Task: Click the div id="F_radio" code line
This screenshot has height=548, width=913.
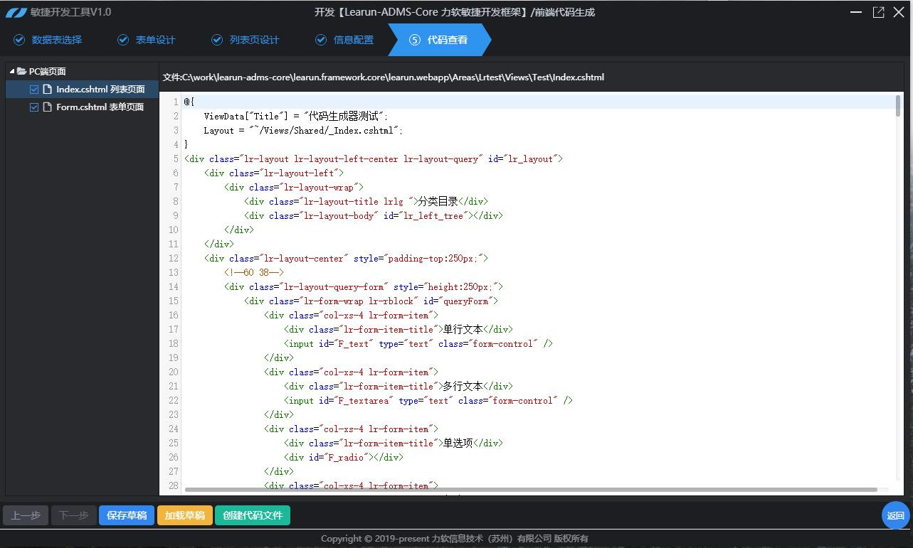Action: click(x=344, y=457)
